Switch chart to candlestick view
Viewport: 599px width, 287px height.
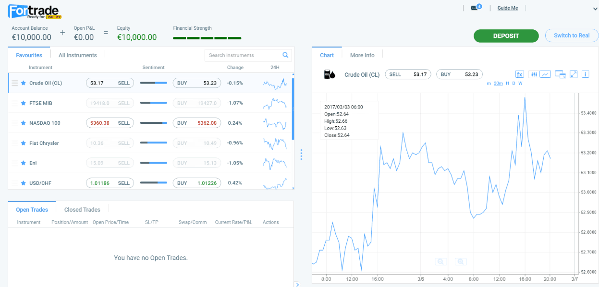click(x=534, y=74)
